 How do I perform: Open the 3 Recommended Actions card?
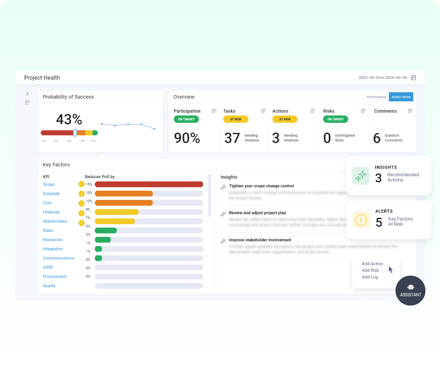(389, 176)
